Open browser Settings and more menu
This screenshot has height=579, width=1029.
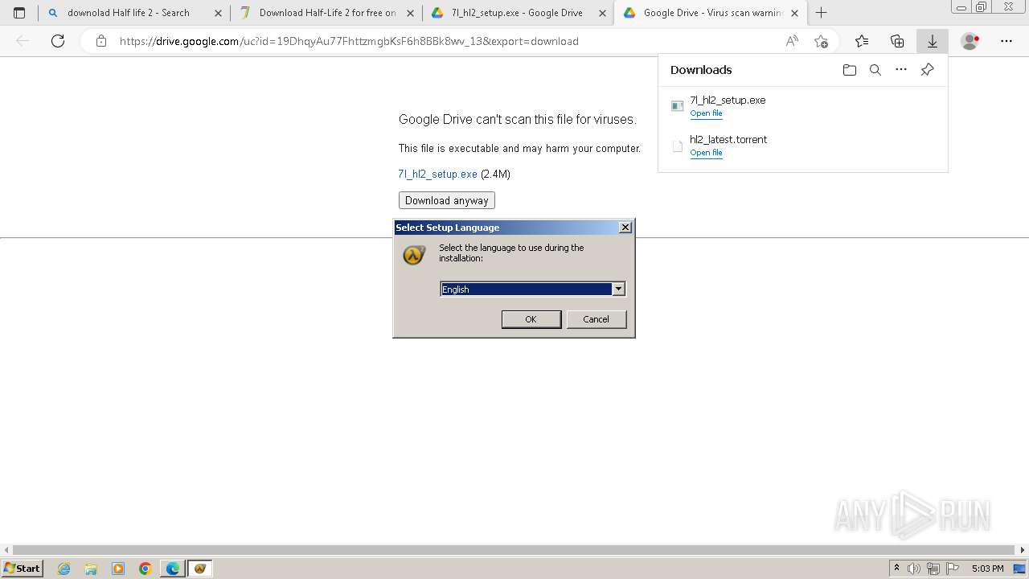click(1006, 41)
